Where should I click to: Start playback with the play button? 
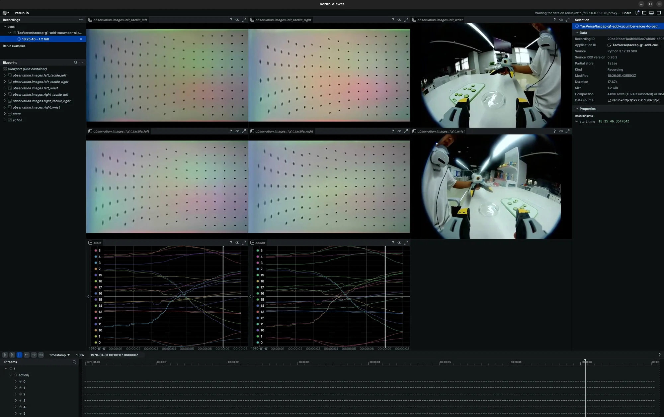click(5, 355)
